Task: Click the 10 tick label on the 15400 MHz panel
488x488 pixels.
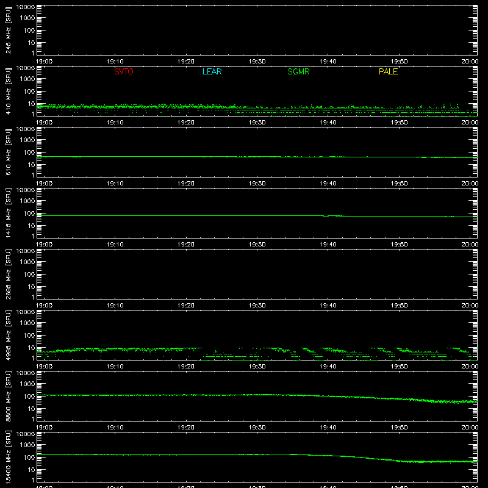Action: [31, 470]
